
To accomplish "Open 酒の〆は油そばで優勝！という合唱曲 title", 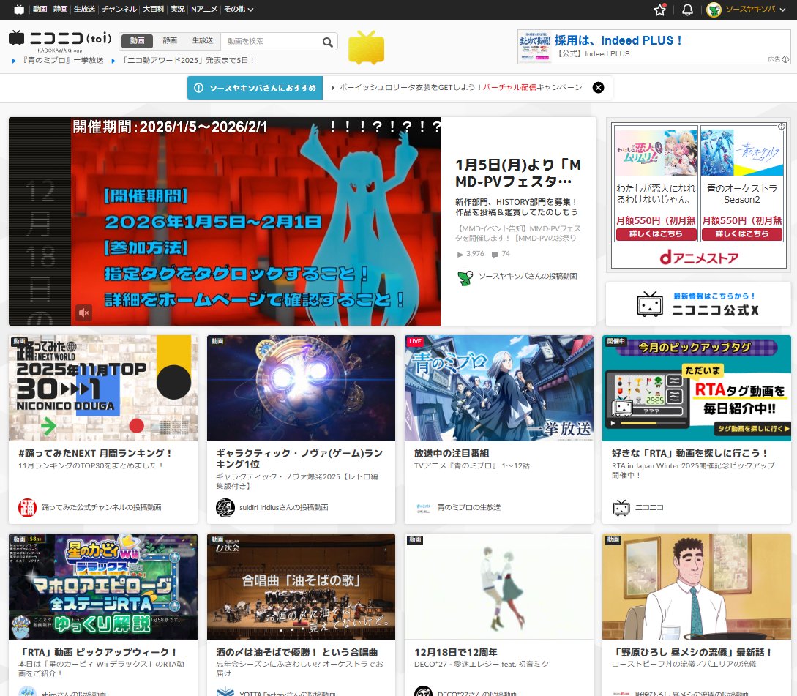I will click(x=297, y=652).
